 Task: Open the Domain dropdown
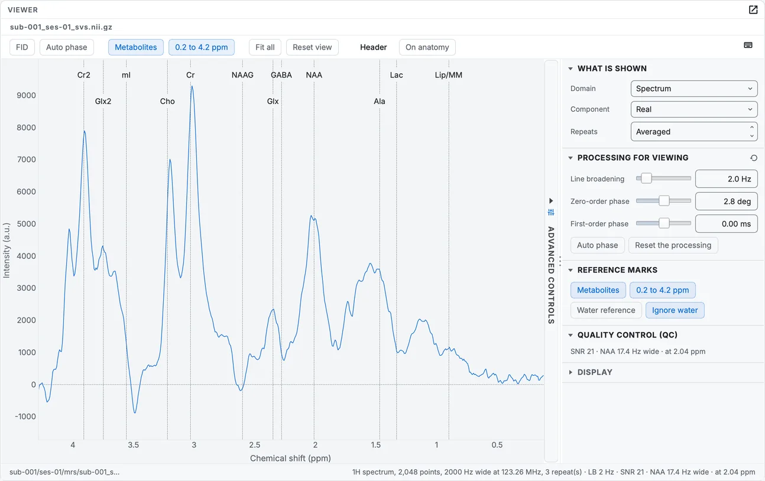[x=694, y=89]
